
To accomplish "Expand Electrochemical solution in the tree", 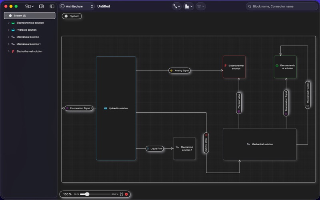I will pyautogui.click(x=9, y=23).
